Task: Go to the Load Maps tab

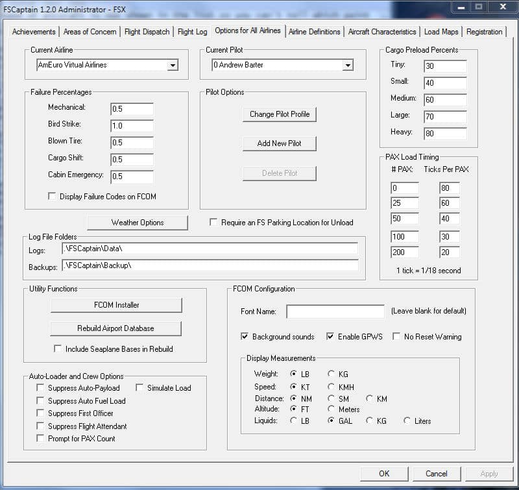Action: (x=441, y=32)
